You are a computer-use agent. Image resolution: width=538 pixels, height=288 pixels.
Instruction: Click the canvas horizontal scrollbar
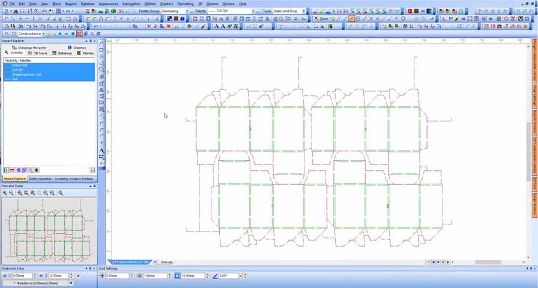click(487, 262)
